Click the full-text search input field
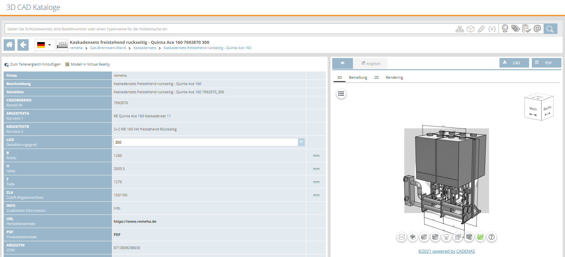565x257 pixels. click(x=229, y=29)
